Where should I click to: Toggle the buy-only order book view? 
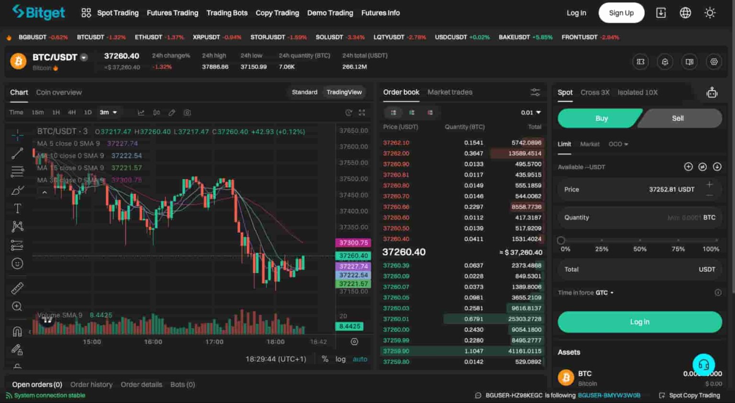tap(412, 112)
